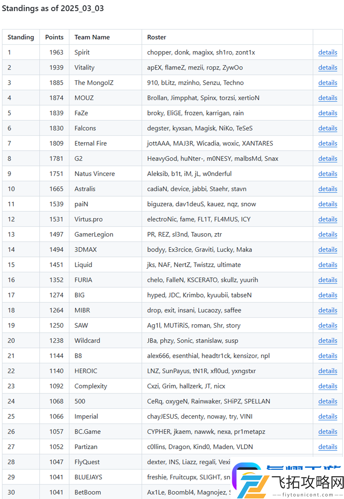Open the details link for Spirit
This screenshot has height=499, width=344.
(x=328, y=52)
